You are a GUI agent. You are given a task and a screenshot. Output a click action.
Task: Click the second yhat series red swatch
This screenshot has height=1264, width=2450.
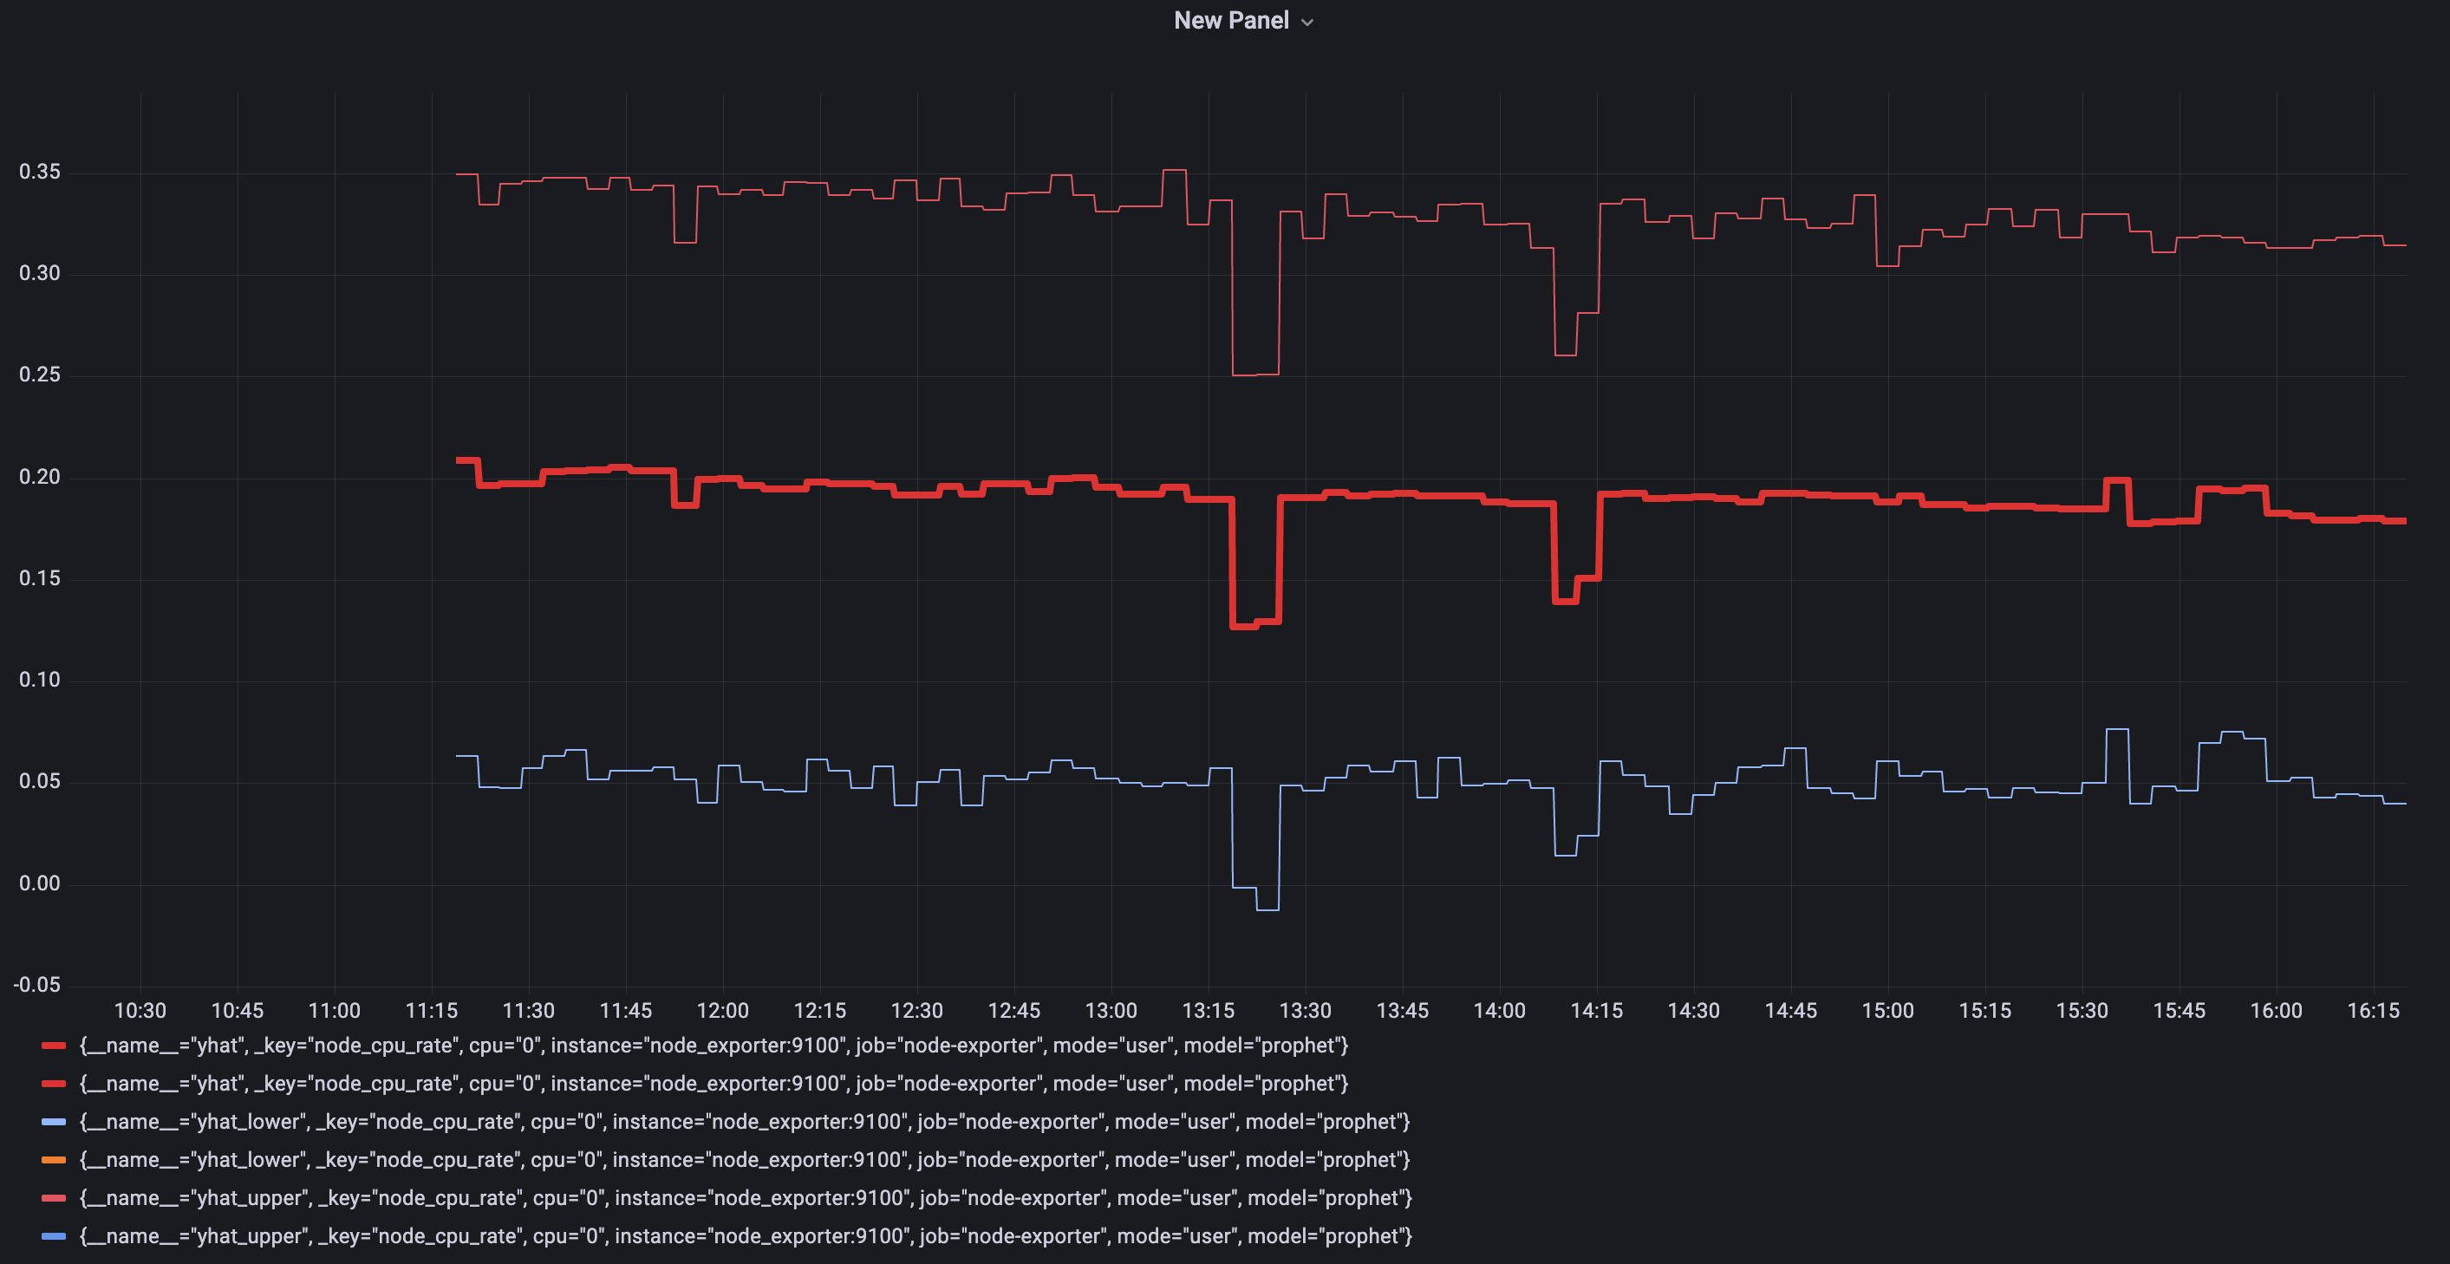[x=55, y=1085]
